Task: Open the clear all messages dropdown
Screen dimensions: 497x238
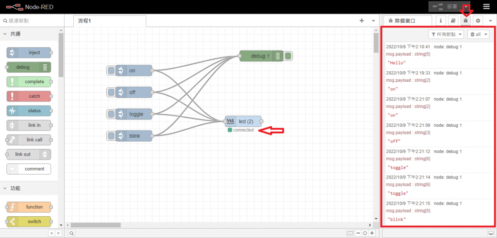Action: coord(478,34)
